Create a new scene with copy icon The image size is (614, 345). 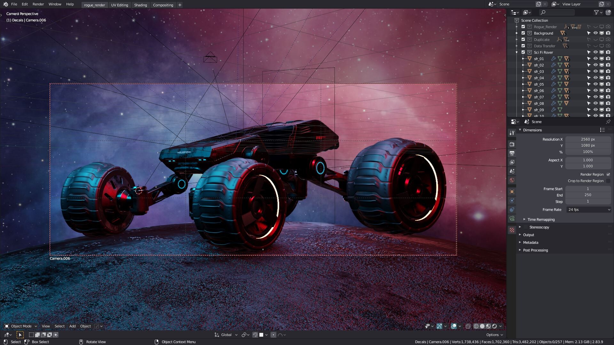pos(539,4)
